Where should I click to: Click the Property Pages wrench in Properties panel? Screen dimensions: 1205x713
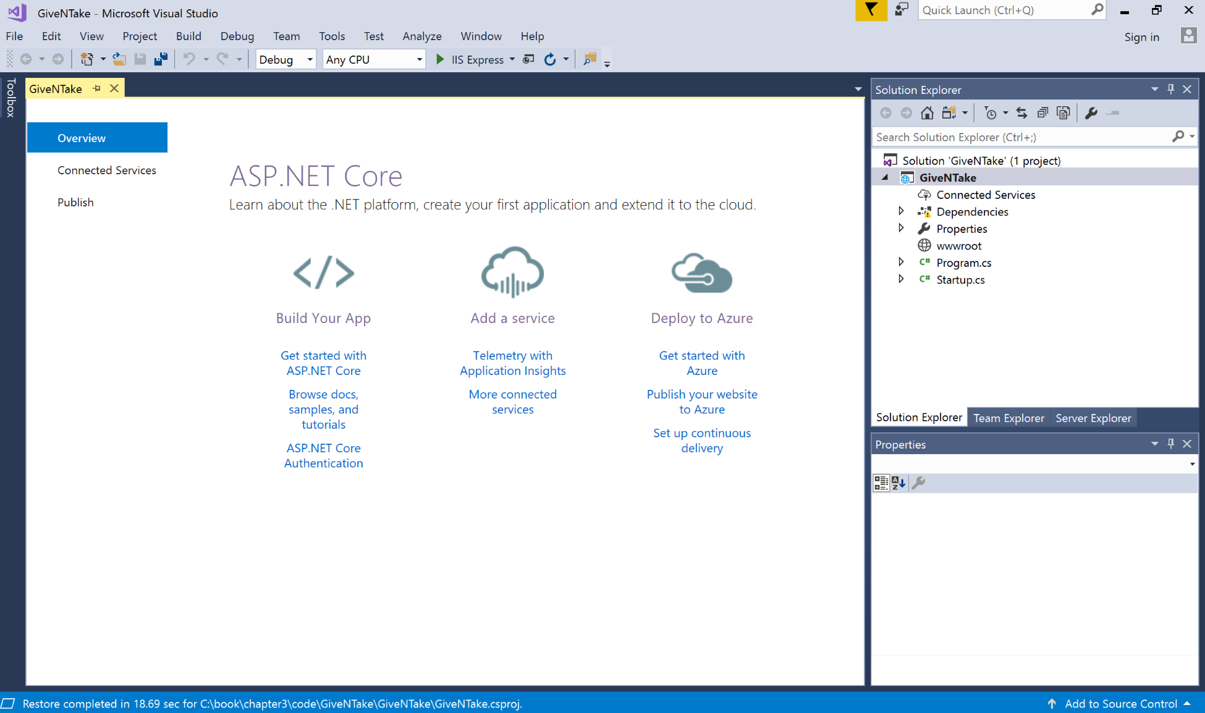918,483
